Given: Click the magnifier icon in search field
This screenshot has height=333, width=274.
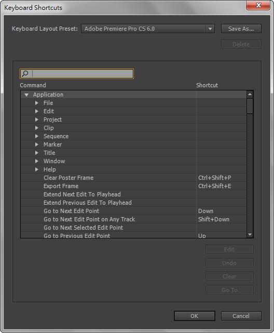Looking at the screenshot, I should tap(25, 73).
